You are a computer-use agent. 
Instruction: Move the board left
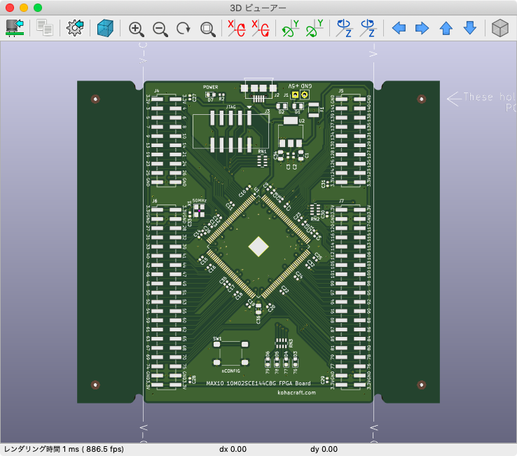pos(399,28)
